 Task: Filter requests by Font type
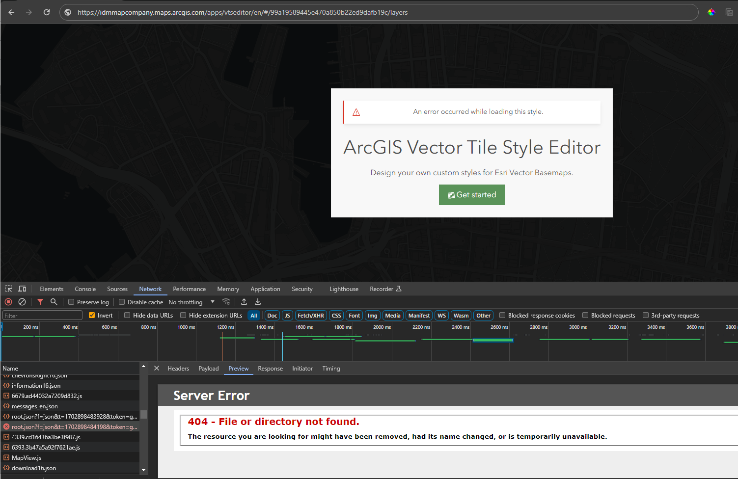[355, 316]
